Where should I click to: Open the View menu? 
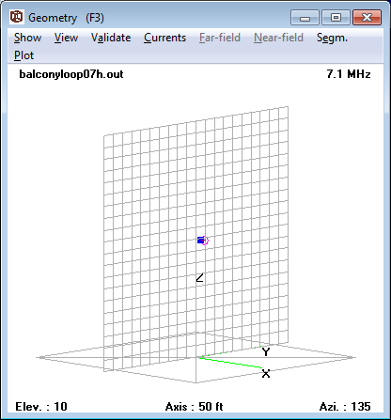coord(66,38)
